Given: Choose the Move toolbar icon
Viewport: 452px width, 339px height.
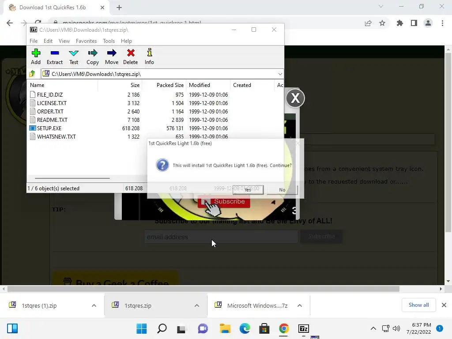Looking at the screenshot, I should pos(112,56).
